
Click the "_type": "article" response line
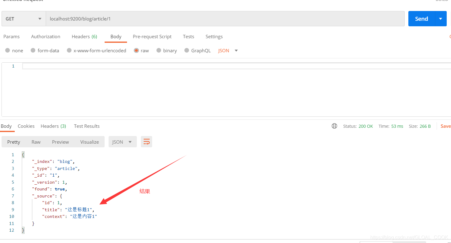pos(56,168)
